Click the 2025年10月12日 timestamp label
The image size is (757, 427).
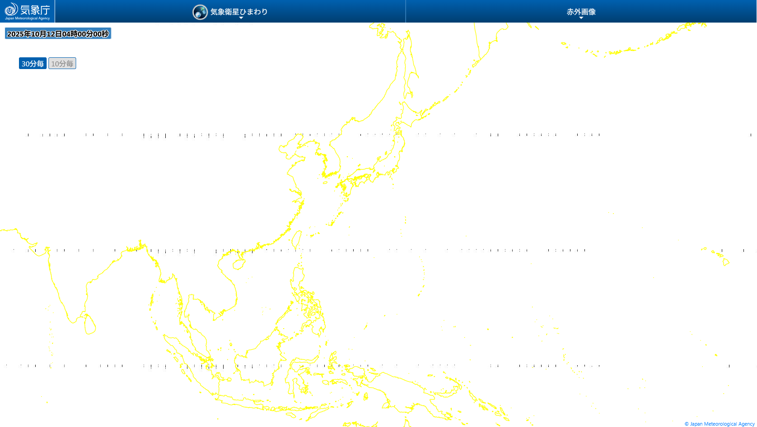click(58, 34)
